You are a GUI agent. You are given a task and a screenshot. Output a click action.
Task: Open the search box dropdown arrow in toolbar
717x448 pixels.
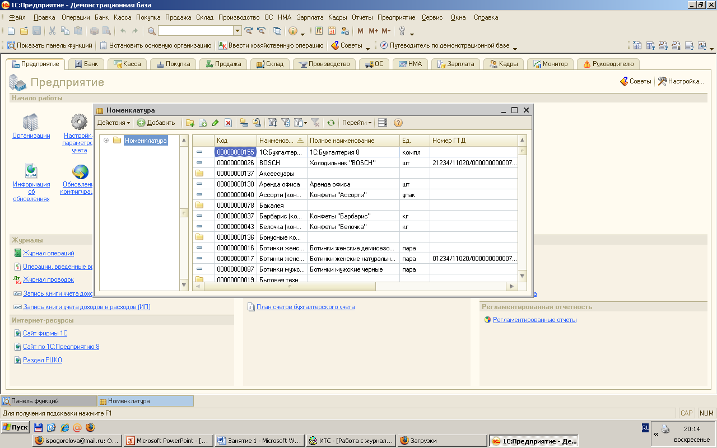pyautogui.click(x=238, y=31)
